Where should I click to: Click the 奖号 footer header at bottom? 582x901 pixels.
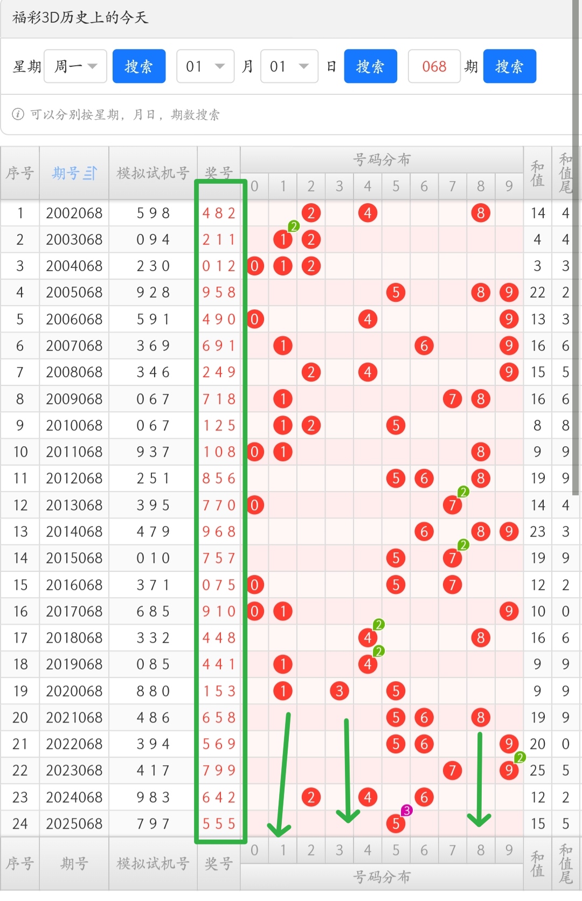(x=219, y=864)
